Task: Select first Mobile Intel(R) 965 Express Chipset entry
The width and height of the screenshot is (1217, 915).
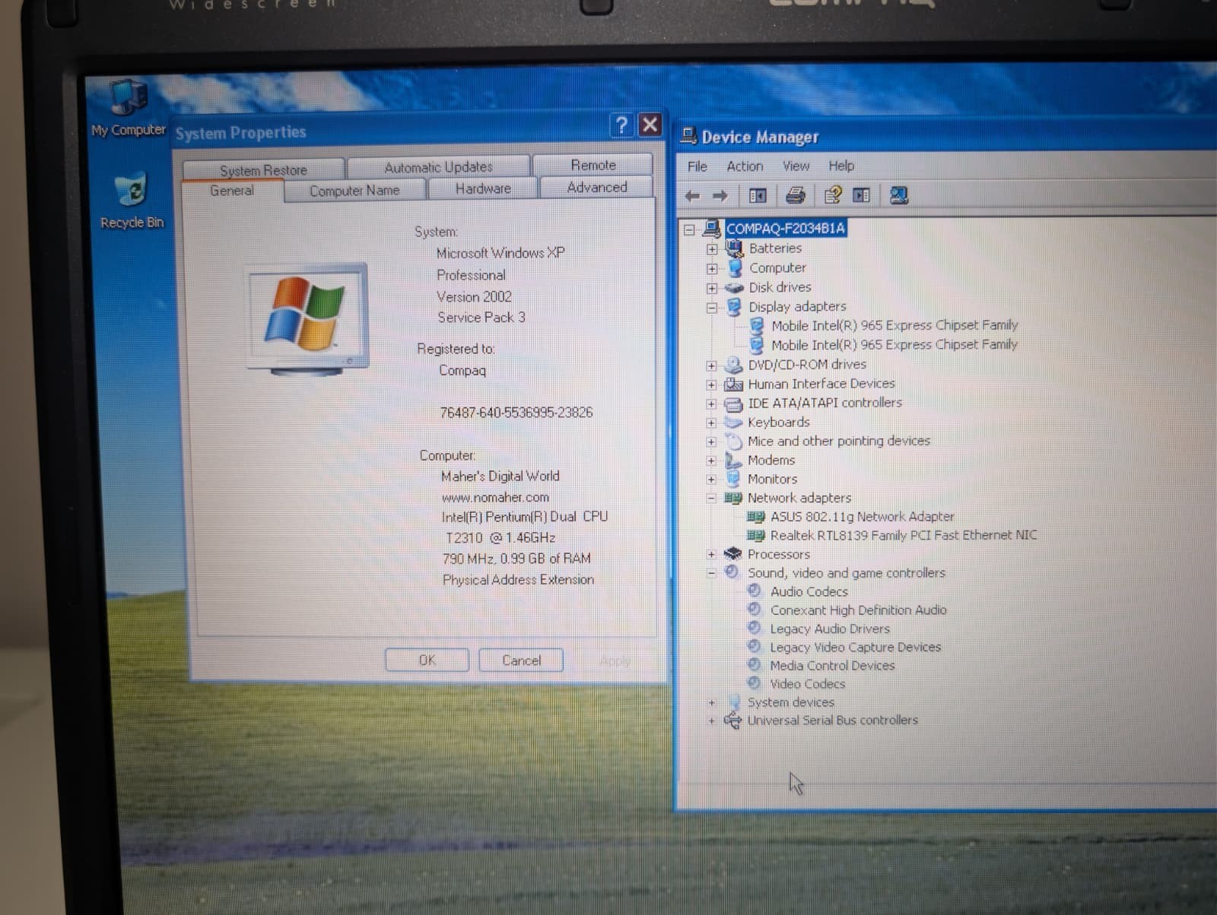Action: [x=894, y=326]
